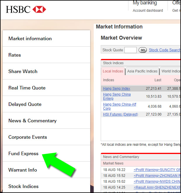Open Delayed Quote sidebar item
The width and height of the screenshot is (181, 193).
[46, 104]
